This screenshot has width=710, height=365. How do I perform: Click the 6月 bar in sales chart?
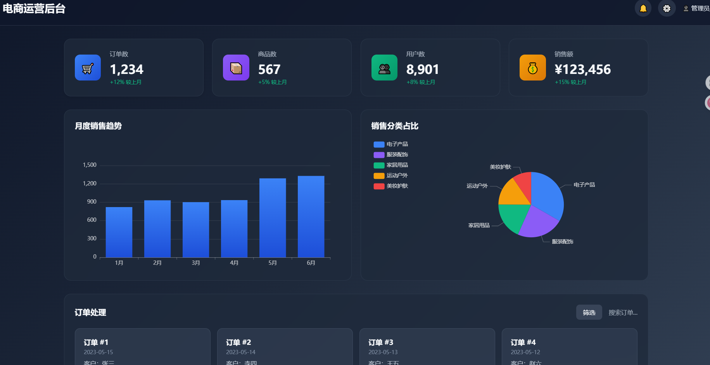(x=311, y=217)
